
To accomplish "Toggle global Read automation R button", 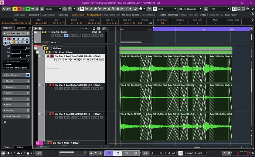I will 28,9.
